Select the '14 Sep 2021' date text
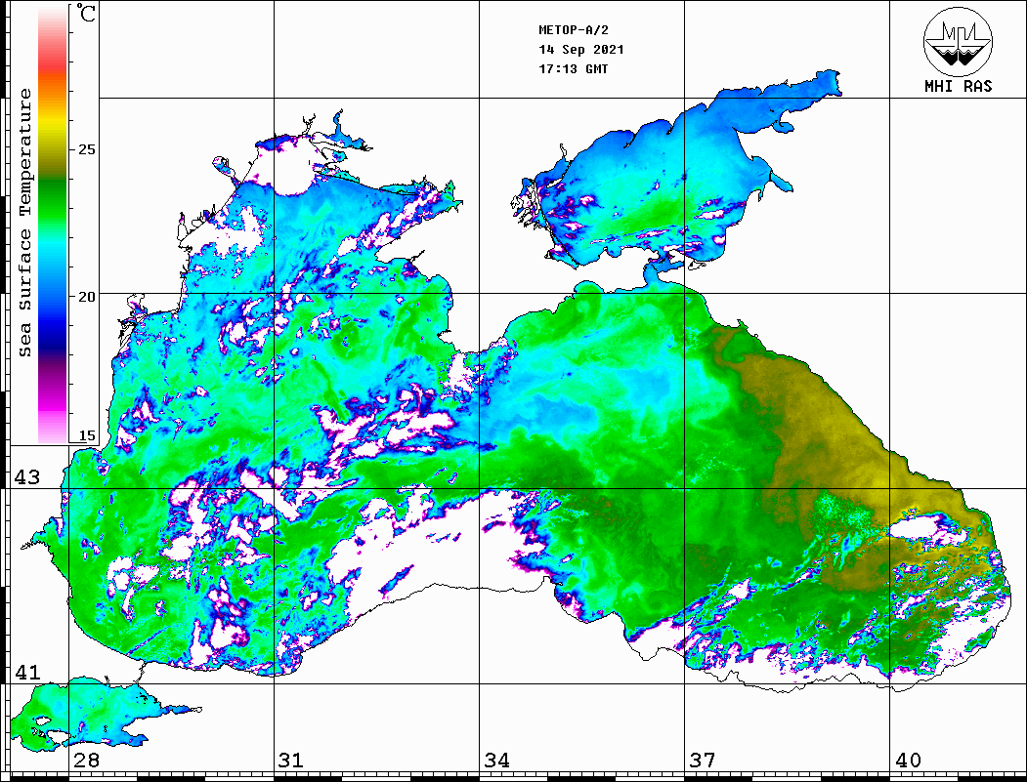1027x782 pixels. pos(581,50)
